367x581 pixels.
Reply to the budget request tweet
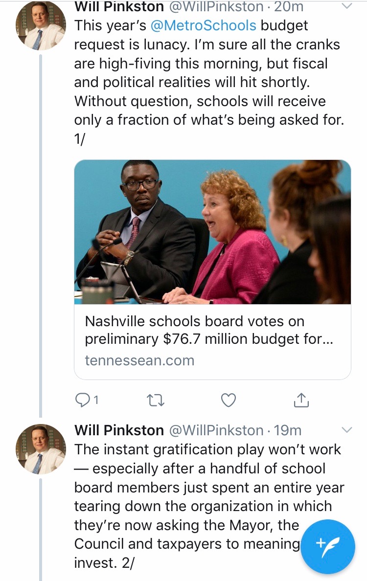[x=81, y=401]
